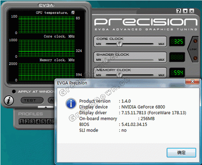The height and width of the screenshot is (165, 202).
Task: Open the information (i) button in Precision
Action: [x=9, y=100]
